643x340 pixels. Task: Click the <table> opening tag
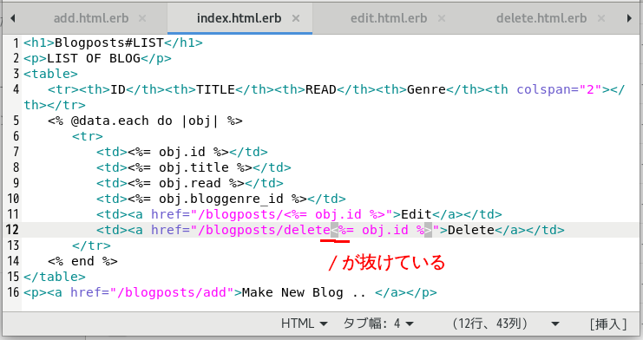[x=50, y=74]
